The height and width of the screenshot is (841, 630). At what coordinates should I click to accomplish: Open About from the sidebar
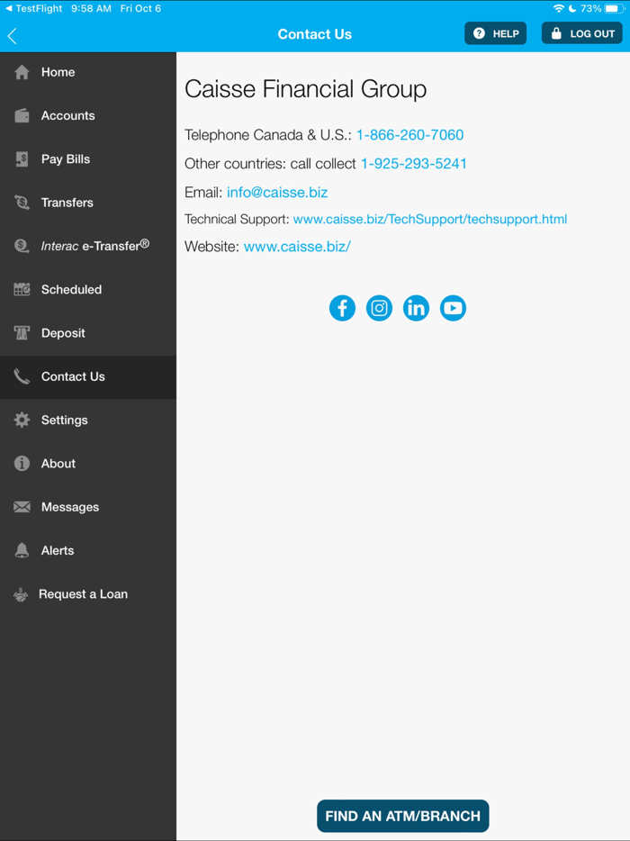tap(88, 464)
